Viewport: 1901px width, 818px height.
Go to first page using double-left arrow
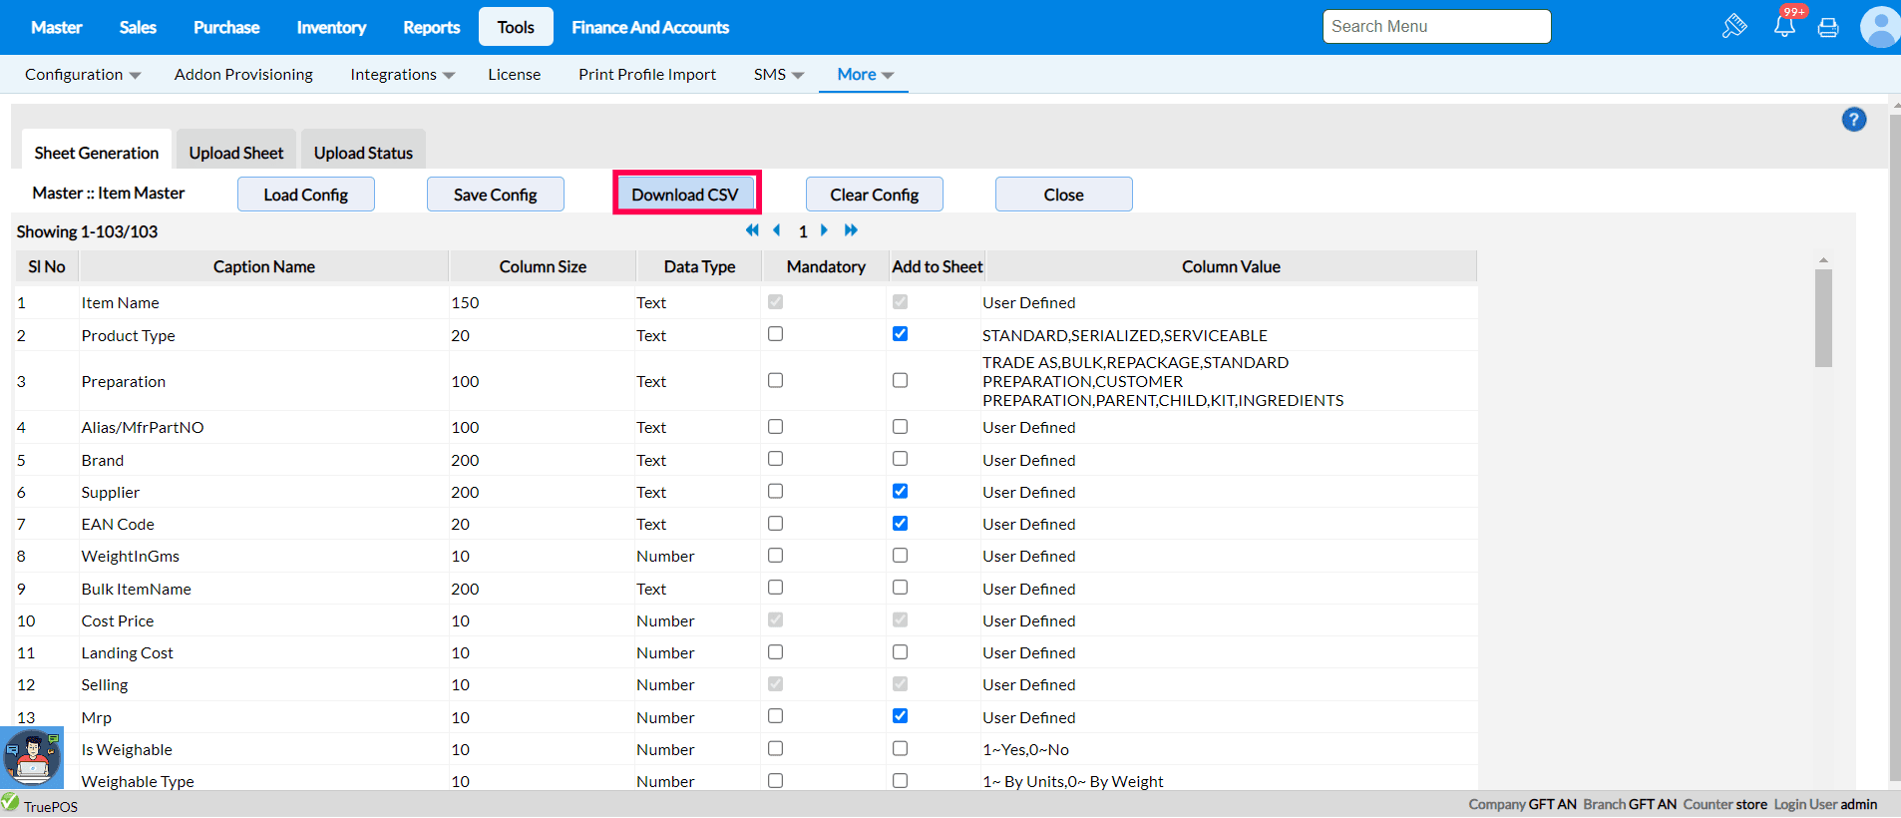click(752, 230)
